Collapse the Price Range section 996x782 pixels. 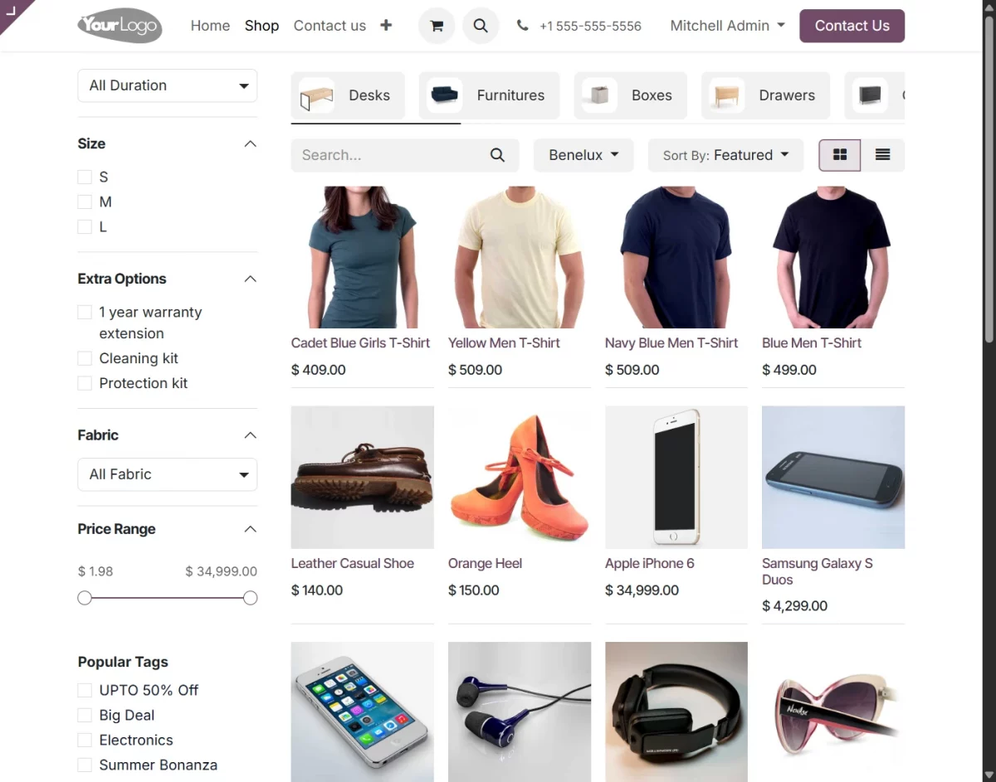250,529
